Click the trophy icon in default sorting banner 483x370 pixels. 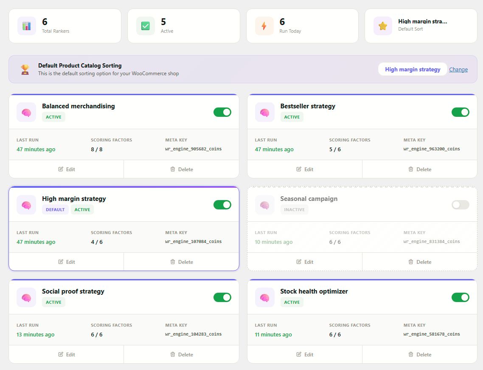click(25, 69)
